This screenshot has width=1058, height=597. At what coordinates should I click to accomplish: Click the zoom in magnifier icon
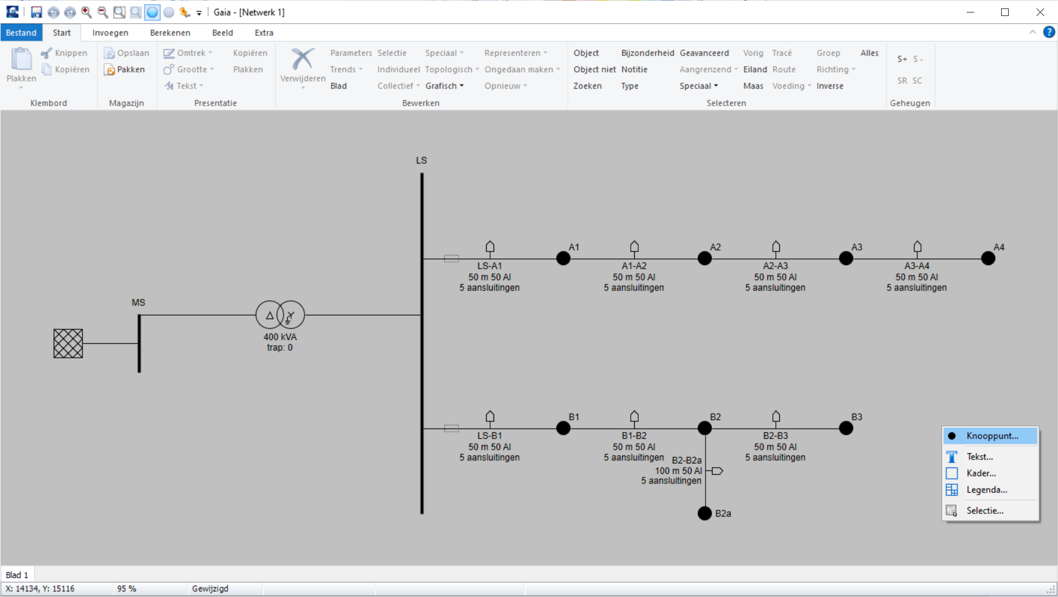[x=86, y=12]
